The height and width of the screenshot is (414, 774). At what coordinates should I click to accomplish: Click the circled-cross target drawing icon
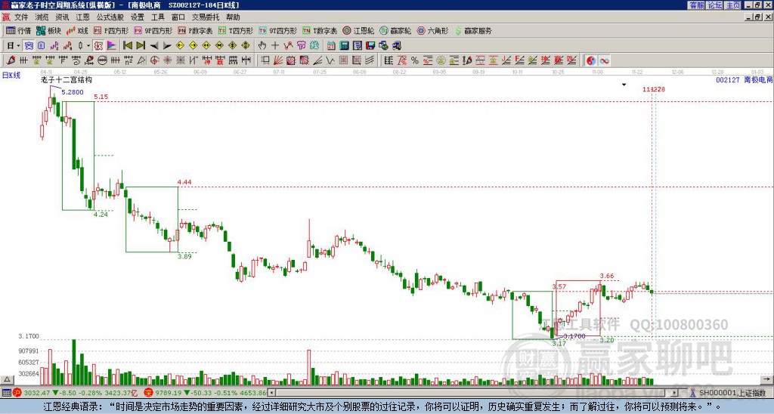click(154, 60)
